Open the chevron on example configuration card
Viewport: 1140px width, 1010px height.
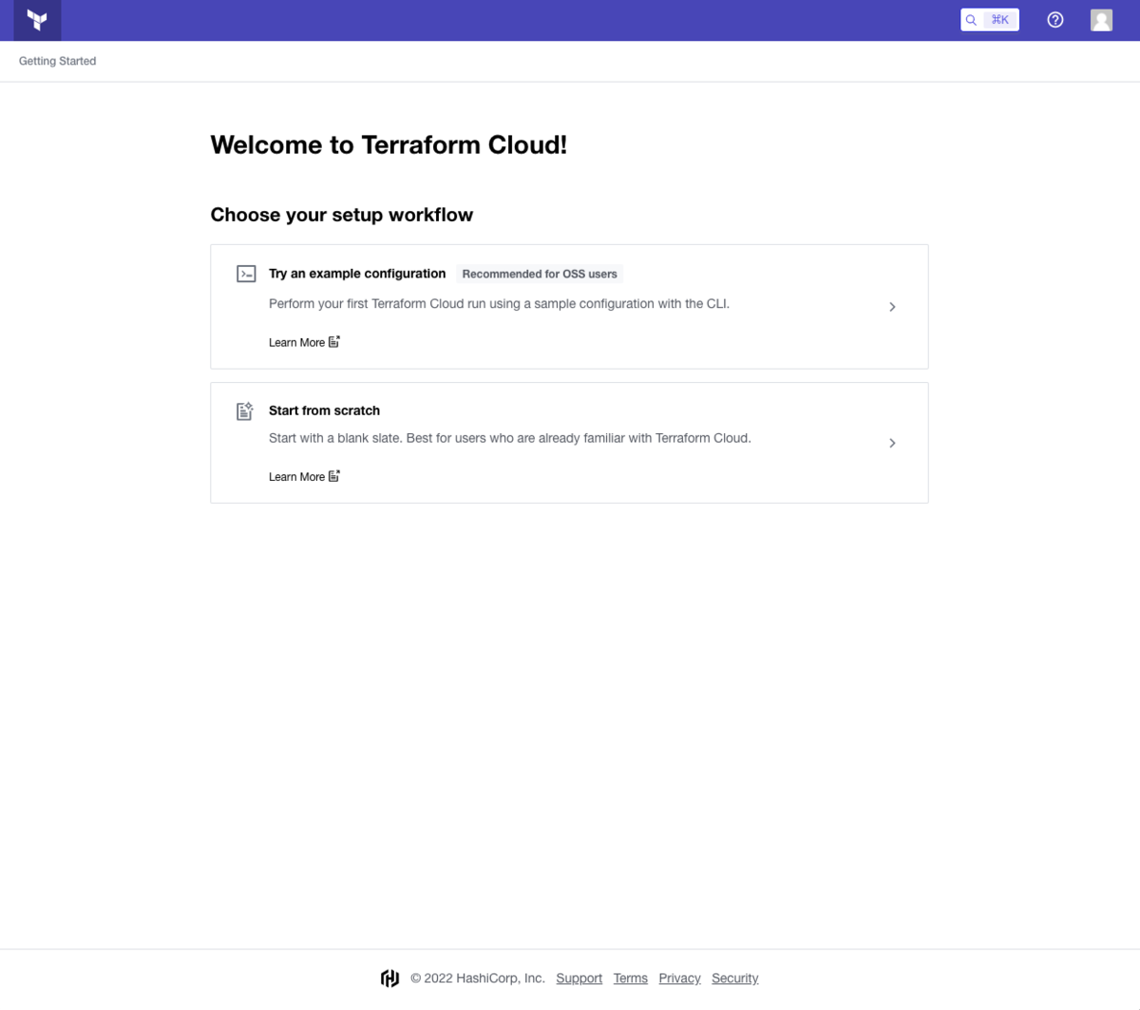coord(892,307)
